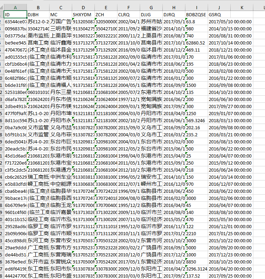265x279 pixels.
Task: Select the 2018/03/13 00:00:00 cell
Action: [230, 121]
